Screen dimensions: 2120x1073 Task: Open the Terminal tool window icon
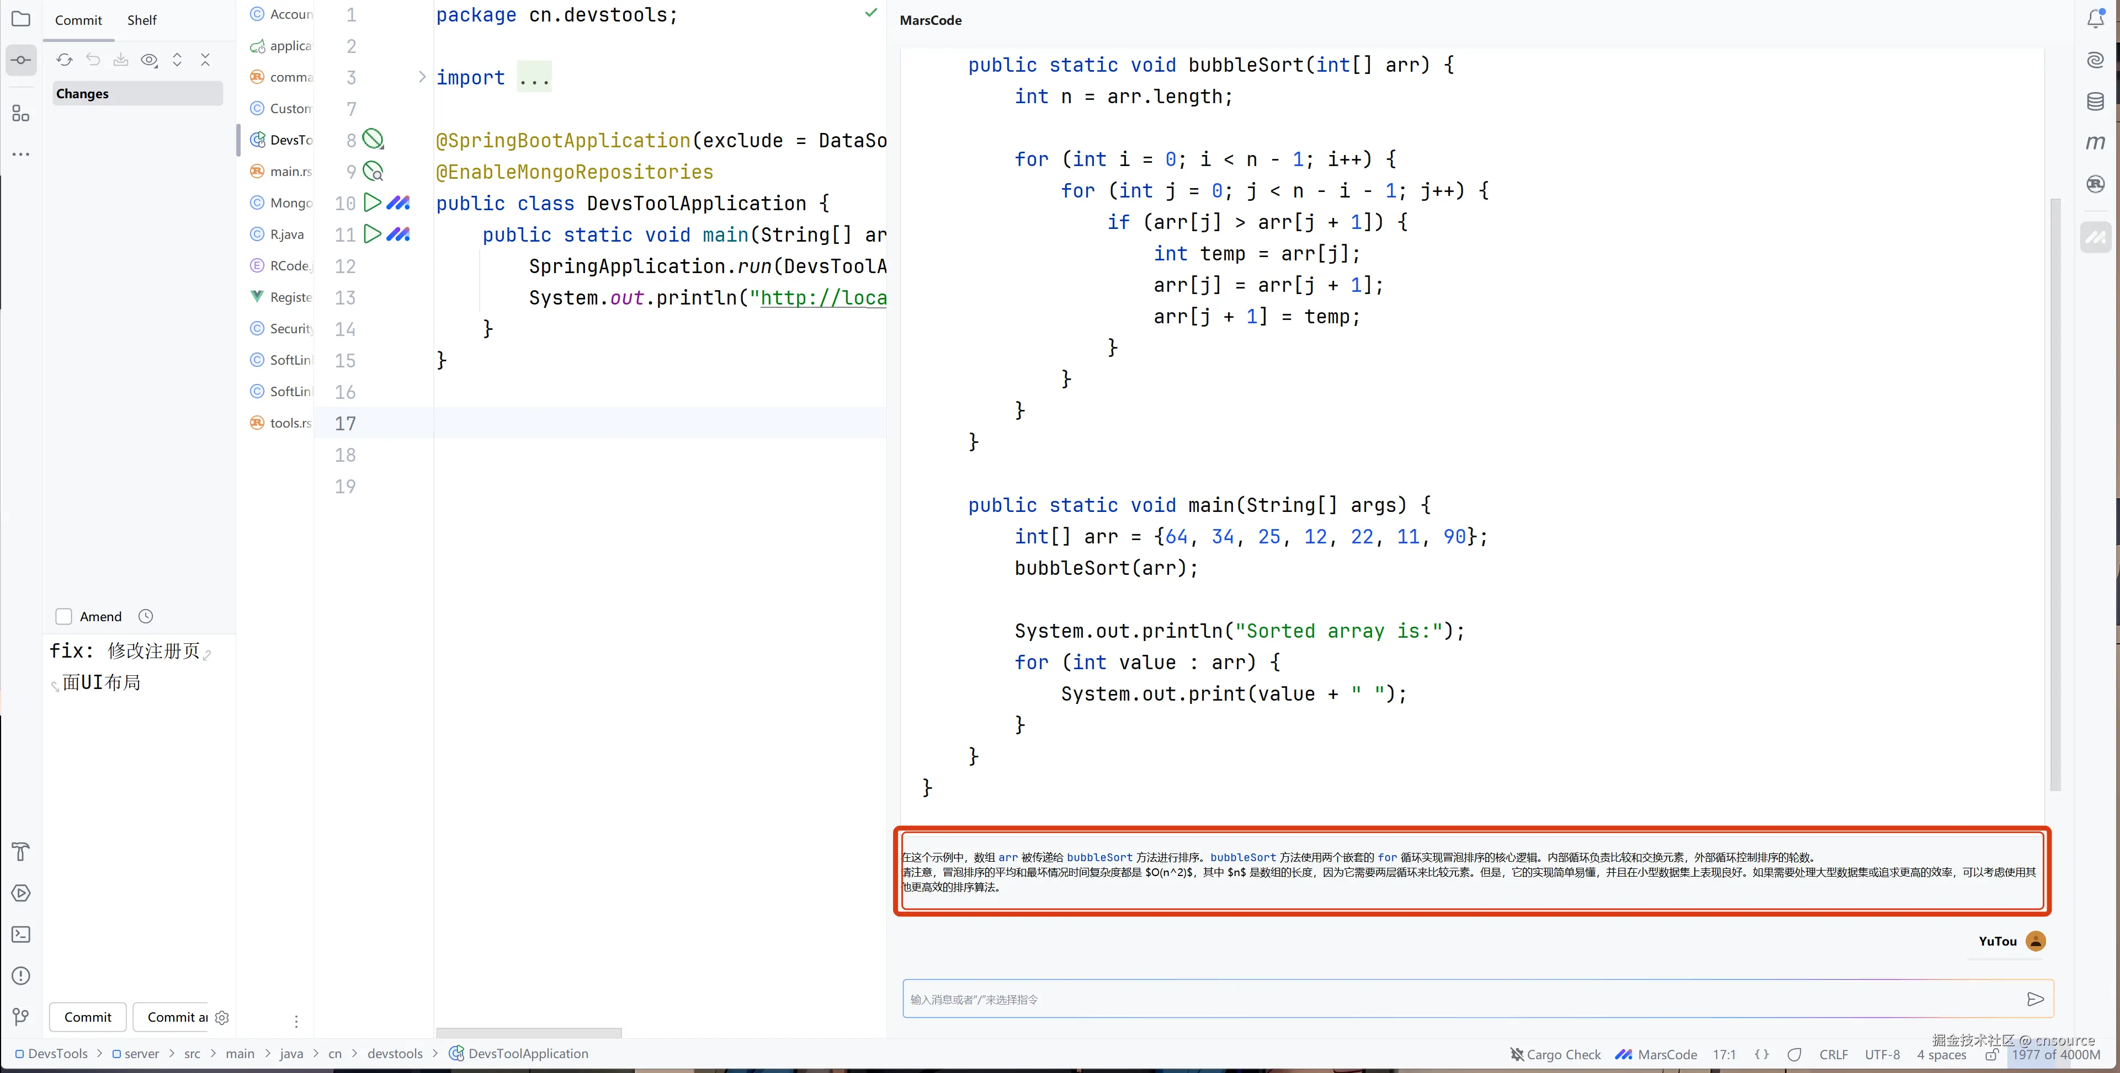pyautogui.click(x=22, y=934)
